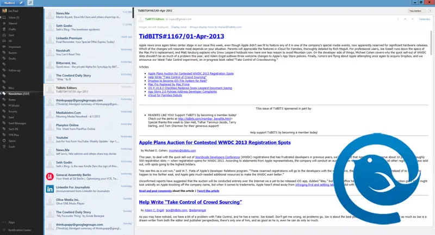The width and height of the screenshot is (435, 235).
Task: Open Cowbird Daily Story "Wisp" email
Action: (89, 77)
